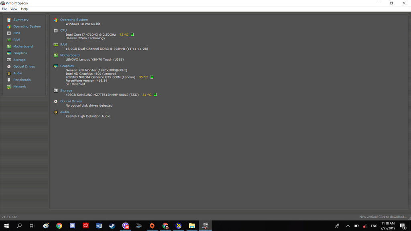411x231 pixels.
Task: Open Microsoft Word from the taskbar
Action: 99,225
